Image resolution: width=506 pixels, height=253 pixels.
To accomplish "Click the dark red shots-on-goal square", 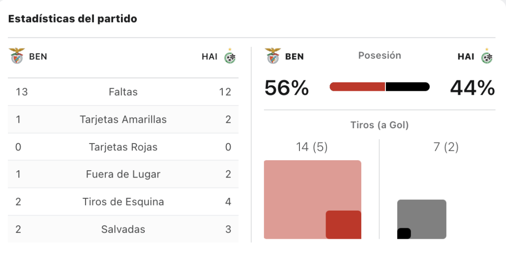I will (343, 225).
